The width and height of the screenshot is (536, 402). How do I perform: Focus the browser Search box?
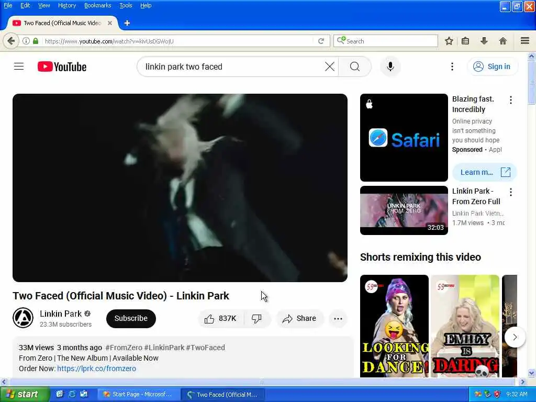click(386, 41)
